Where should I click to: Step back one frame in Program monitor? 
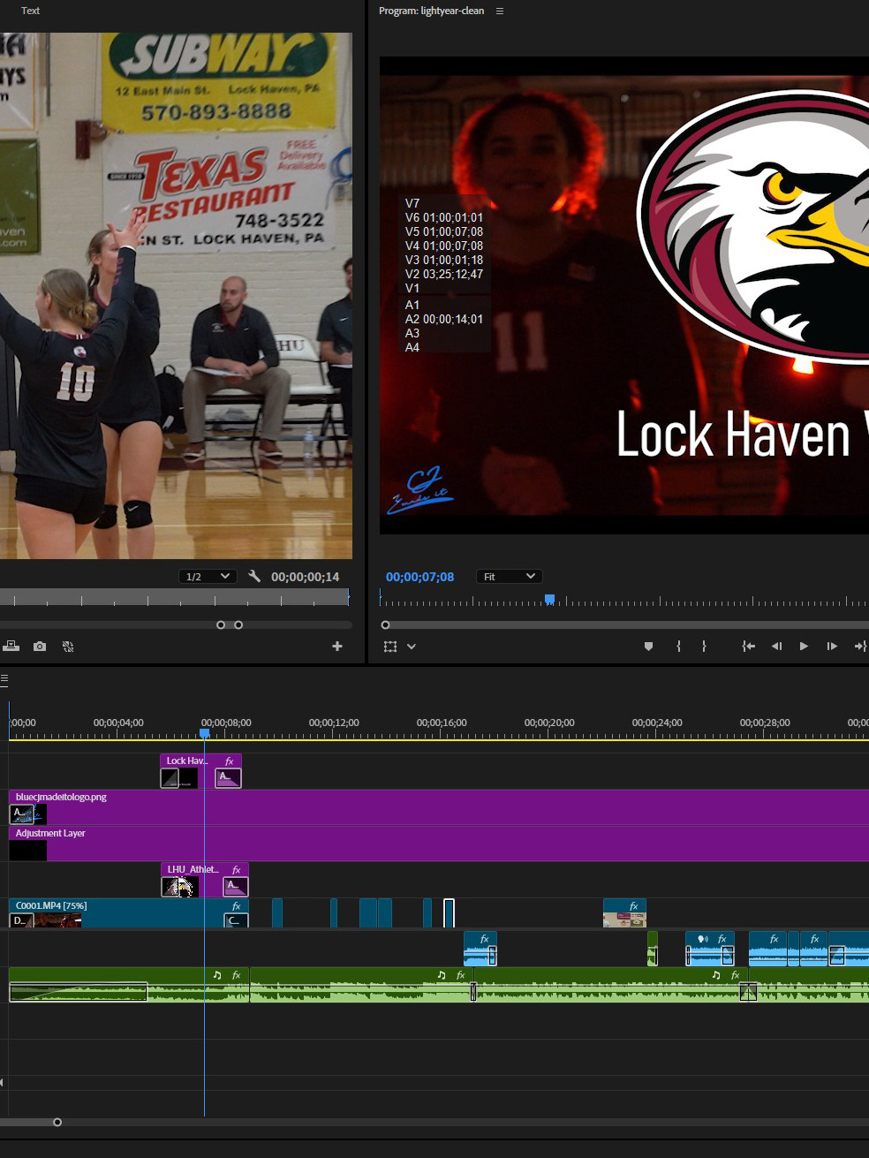coord(776,647)
